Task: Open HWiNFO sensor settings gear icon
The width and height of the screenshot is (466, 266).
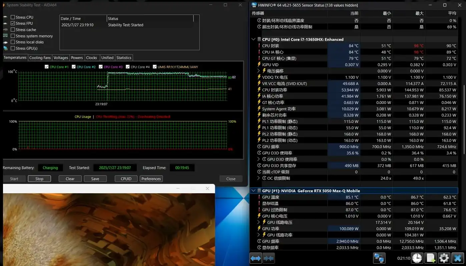Action: point(444,258)
